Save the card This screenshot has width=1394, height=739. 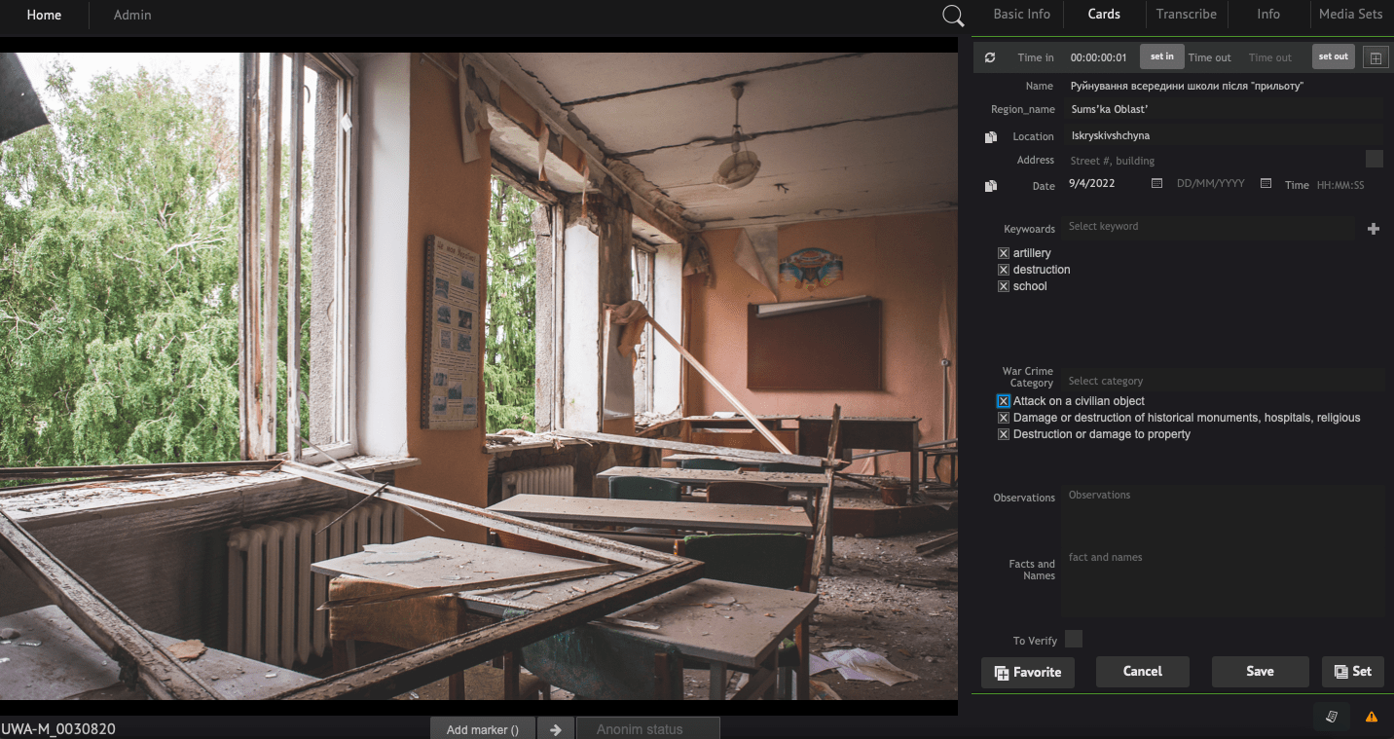pos(1260,671)
